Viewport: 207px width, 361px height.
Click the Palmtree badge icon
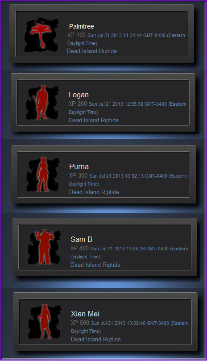point(41,35)
